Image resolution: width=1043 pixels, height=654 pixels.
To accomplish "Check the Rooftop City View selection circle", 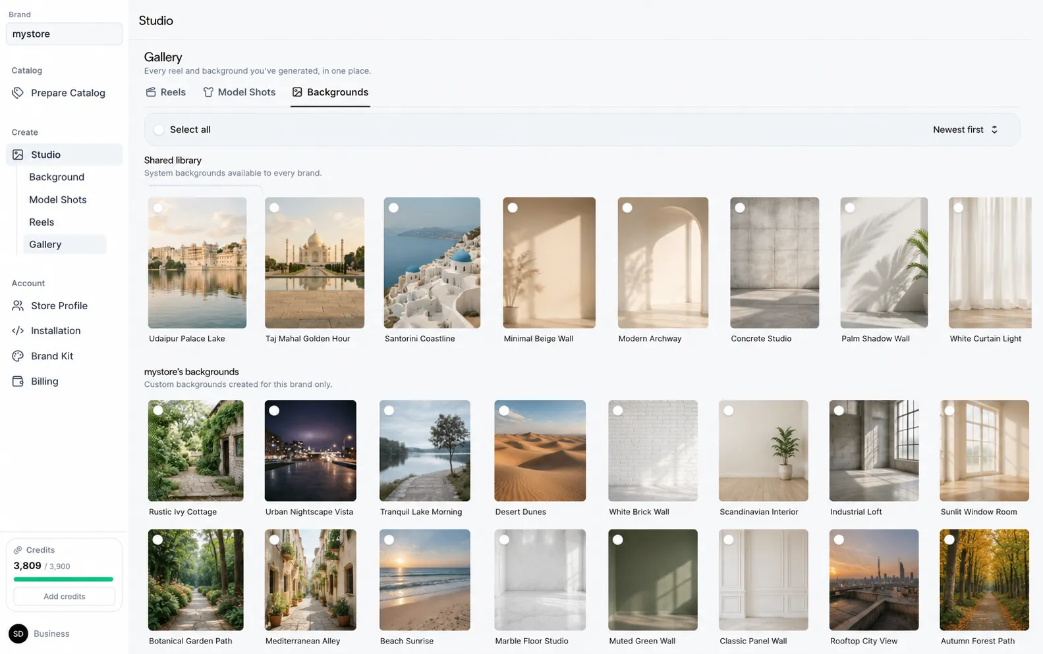I will (x=839, y=540).
